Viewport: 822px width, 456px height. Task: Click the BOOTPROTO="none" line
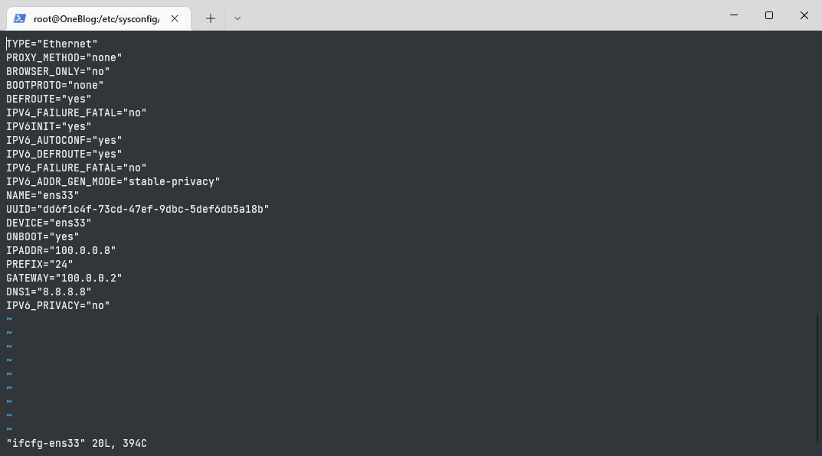tap(55, 85)
